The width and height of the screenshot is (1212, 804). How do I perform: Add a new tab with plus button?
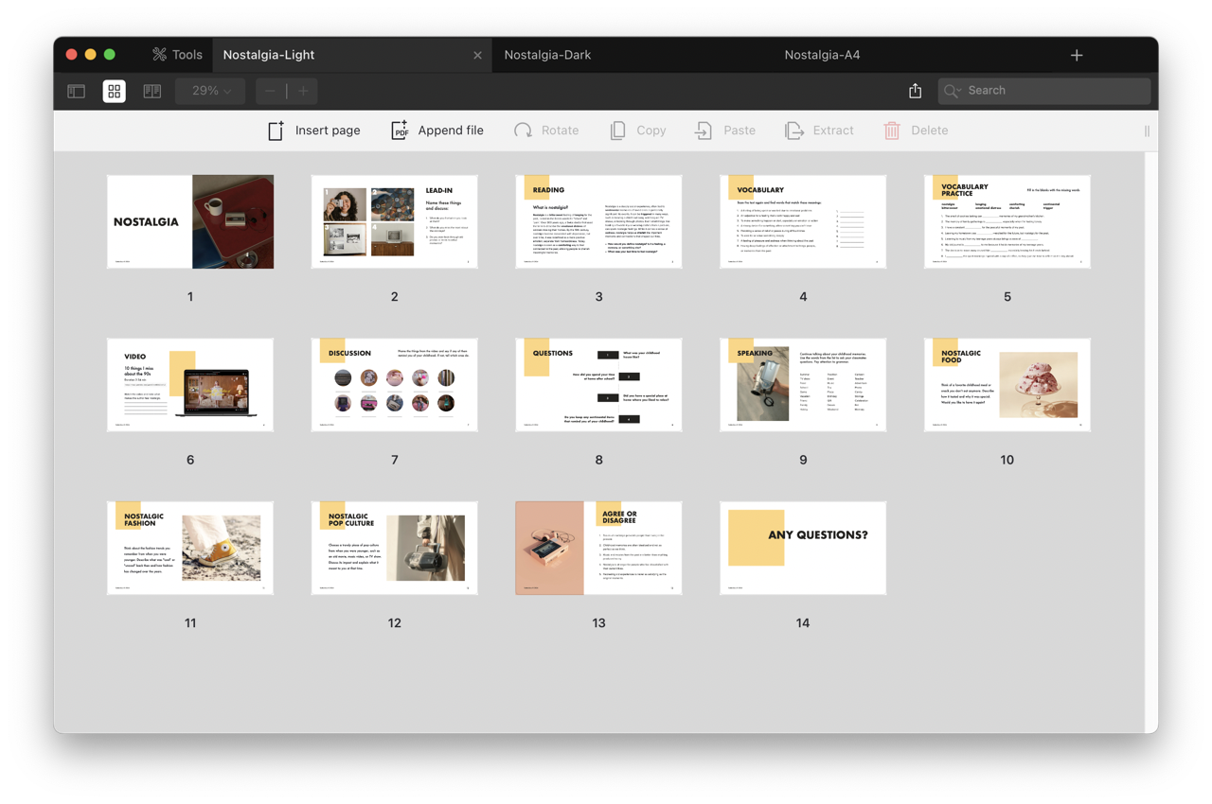[x=1077, y=55]
